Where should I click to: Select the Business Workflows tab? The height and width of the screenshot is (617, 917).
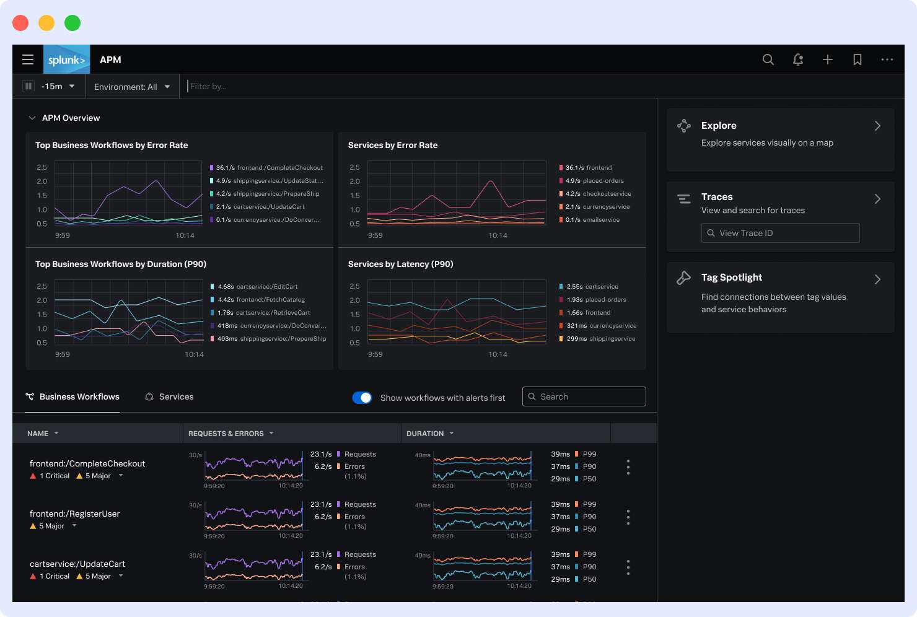(72, 396)
